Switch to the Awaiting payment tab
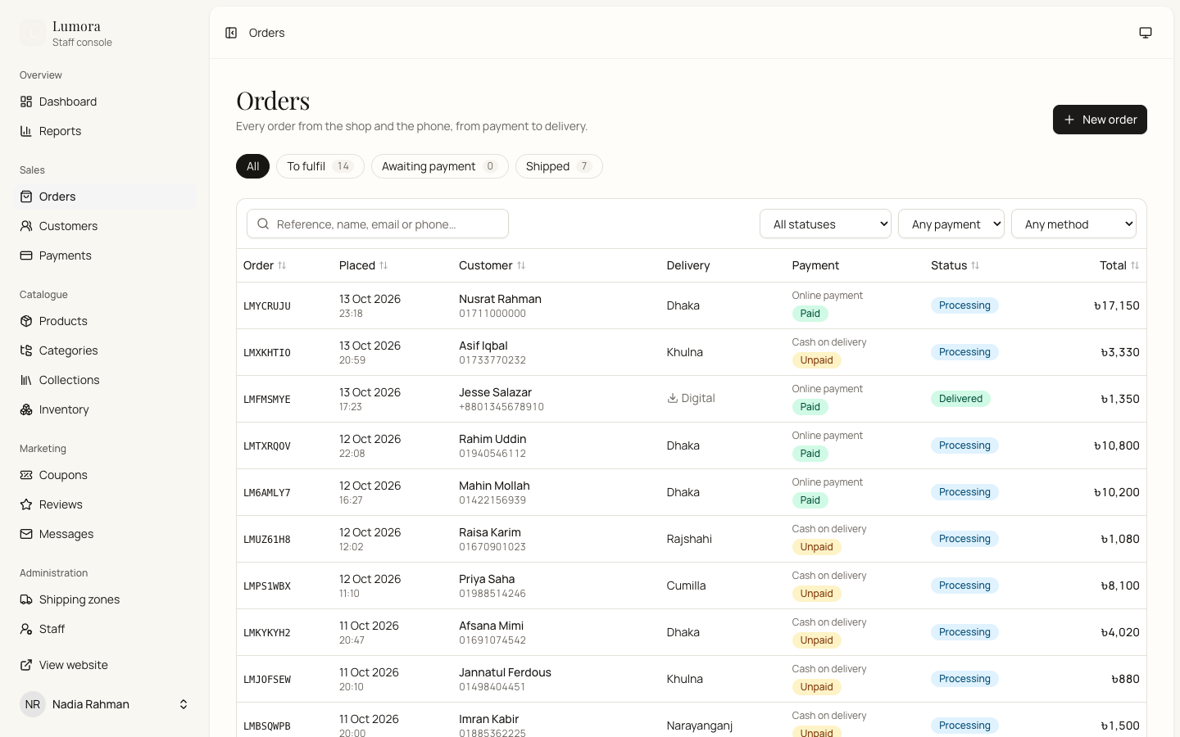 (x=440, y=166)
